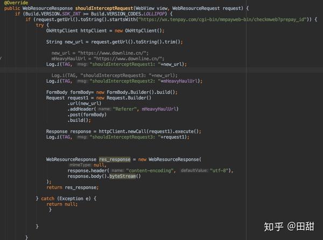Screen dimensions: 323x240
Task: Click the SDK_INT constant
Action: click(x=71, y=14)
